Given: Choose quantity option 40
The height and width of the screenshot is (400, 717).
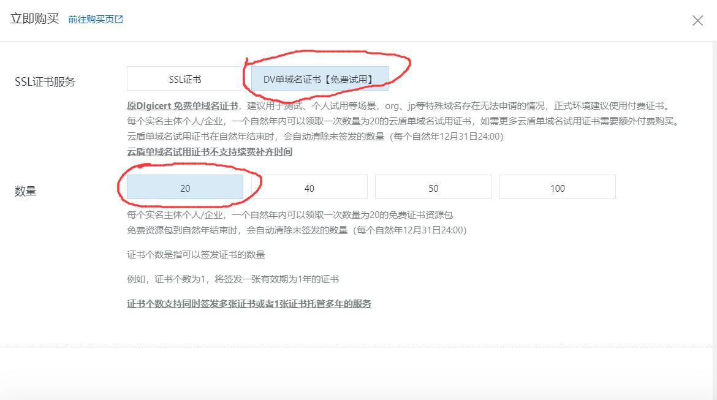Looking at the screenshot, I should pos(309,187).
